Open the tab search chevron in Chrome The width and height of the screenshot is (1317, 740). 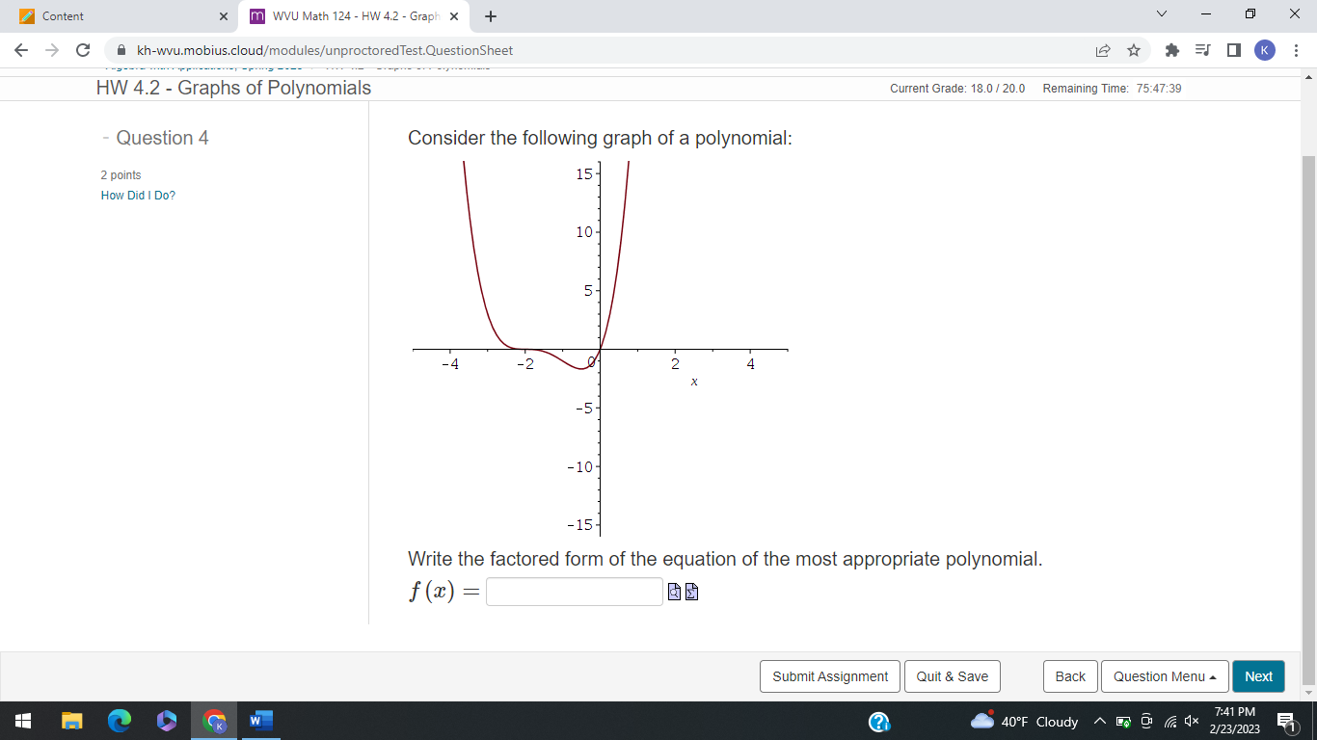pos(1161,14)
